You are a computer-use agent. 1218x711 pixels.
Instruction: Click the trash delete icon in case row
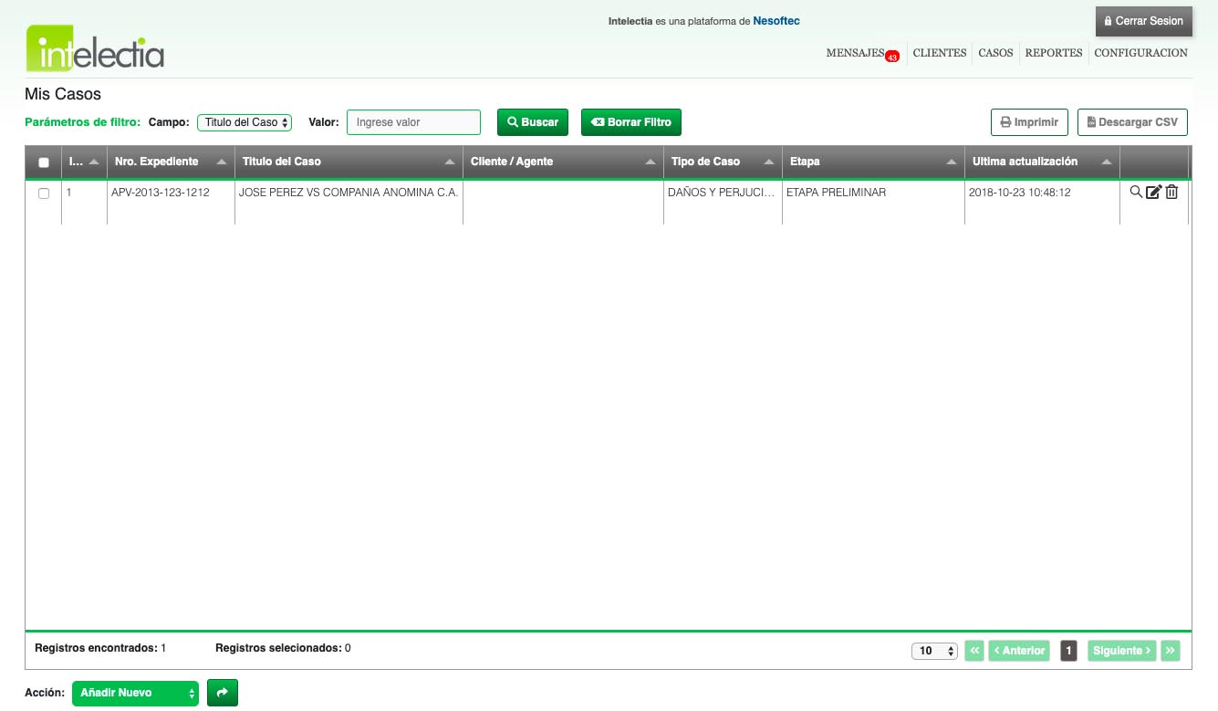click(x=1172, y=192)
